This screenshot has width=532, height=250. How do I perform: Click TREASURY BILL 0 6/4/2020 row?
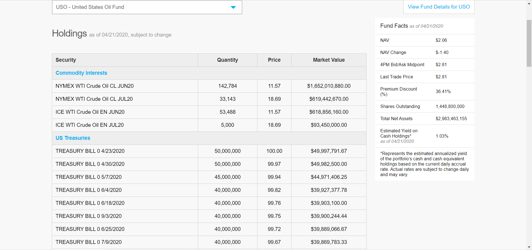[x=209, y=190]
